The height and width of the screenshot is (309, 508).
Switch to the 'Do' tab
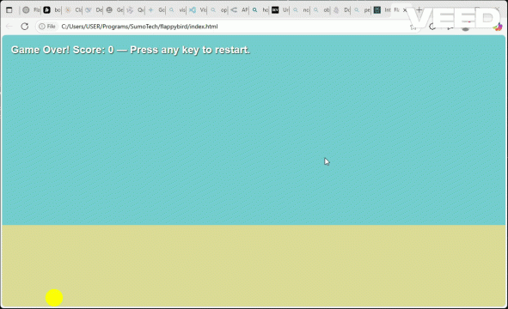click(x=342, y=10)
